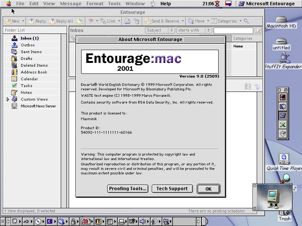The width and height of the screenshot is (302, 226).
Task: Open the Subject filter dropdown
Action: tap(160, 30)
